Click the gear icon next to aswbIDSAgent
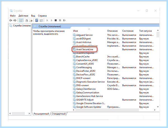This screenshot has height=128, width=168. pyautogui.click(x=74, y=38)
